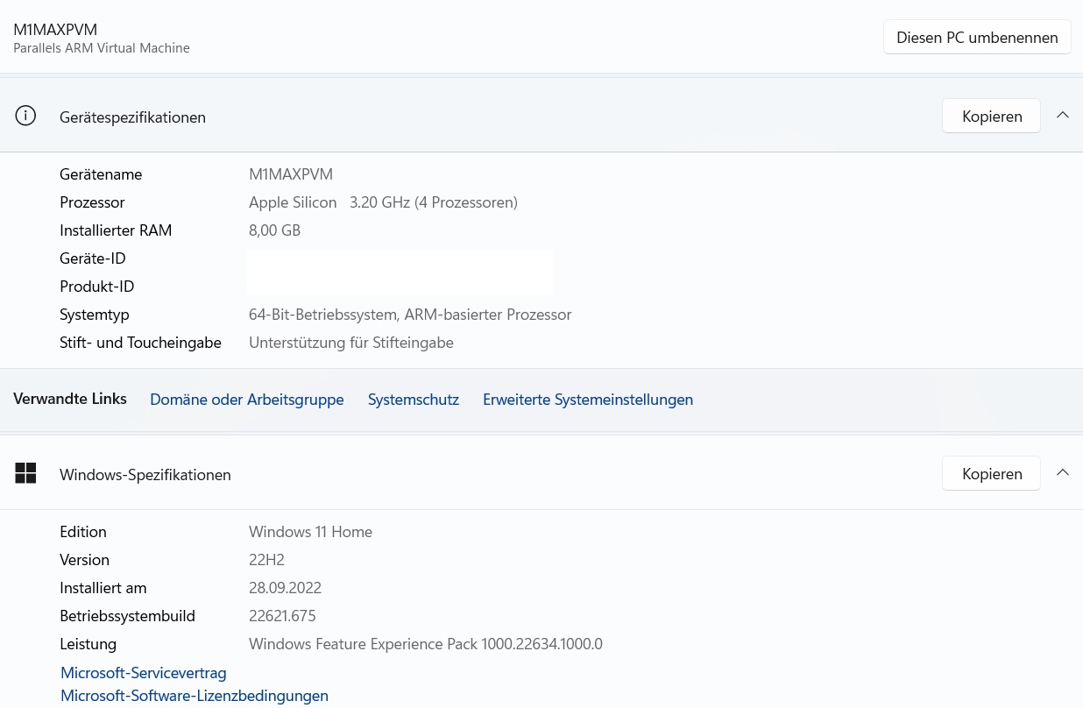Select the Apple Silicon 3.20 GHz processor value
This screenshot has height=708, width=1083.
coord(383,202)
